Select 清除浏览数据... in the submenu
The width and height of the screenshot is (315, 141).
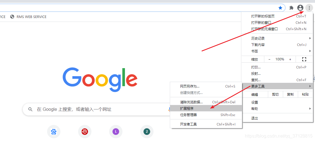(206, 102)
